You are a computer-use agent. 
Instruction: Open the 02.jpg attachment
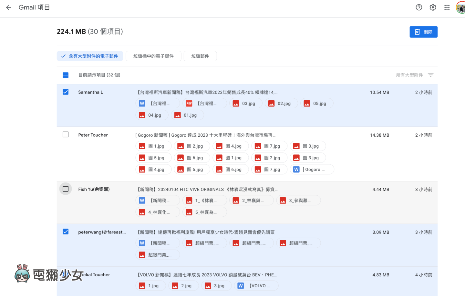[x=281, y=104]
